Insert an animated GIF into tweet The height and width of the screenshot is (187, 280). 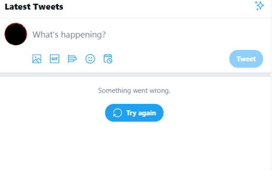54,59
